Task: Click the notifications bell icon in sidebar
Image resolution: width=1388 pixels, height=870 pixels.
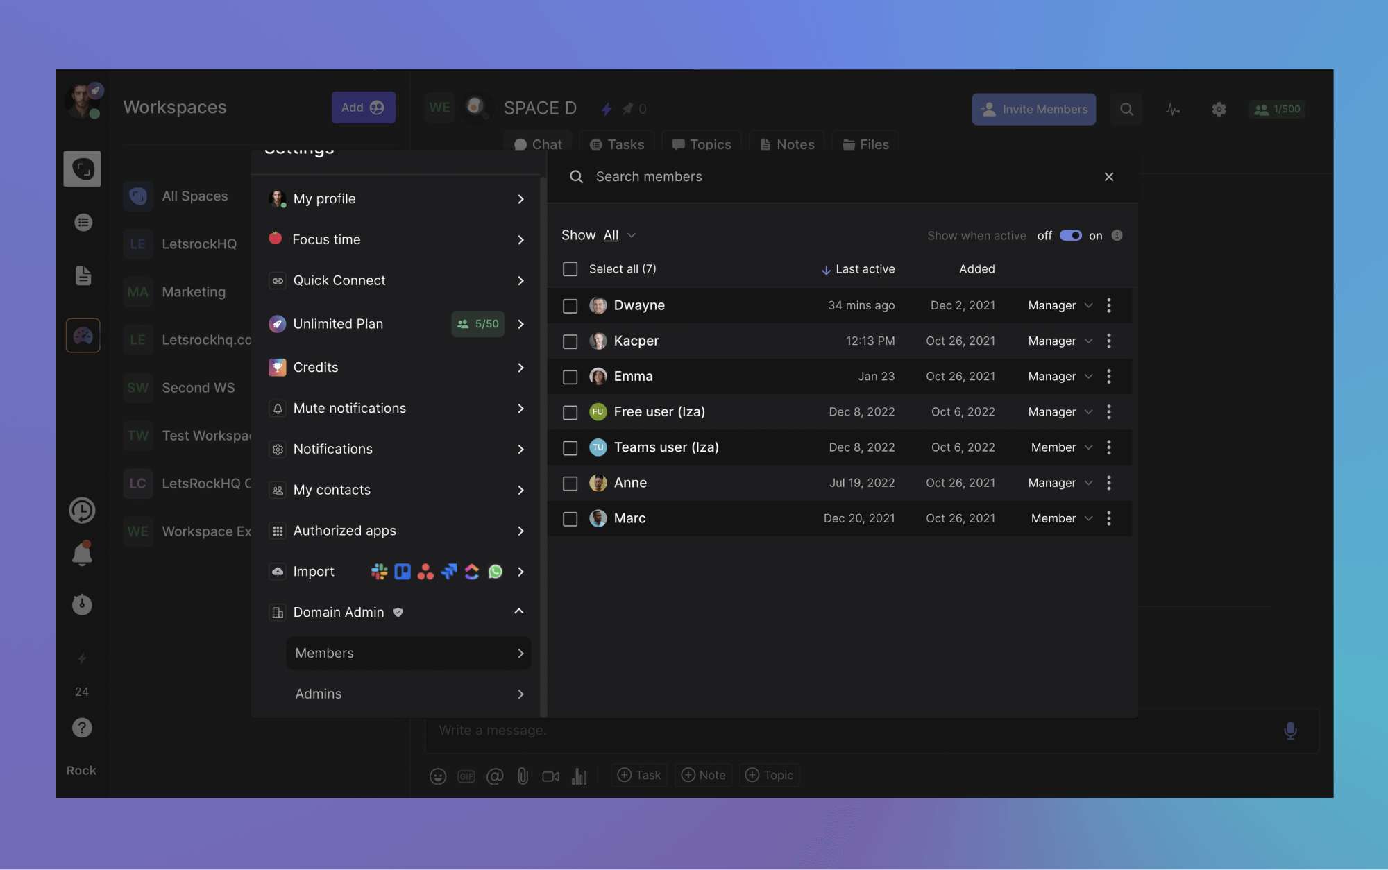Action: (x=82, y=554)
